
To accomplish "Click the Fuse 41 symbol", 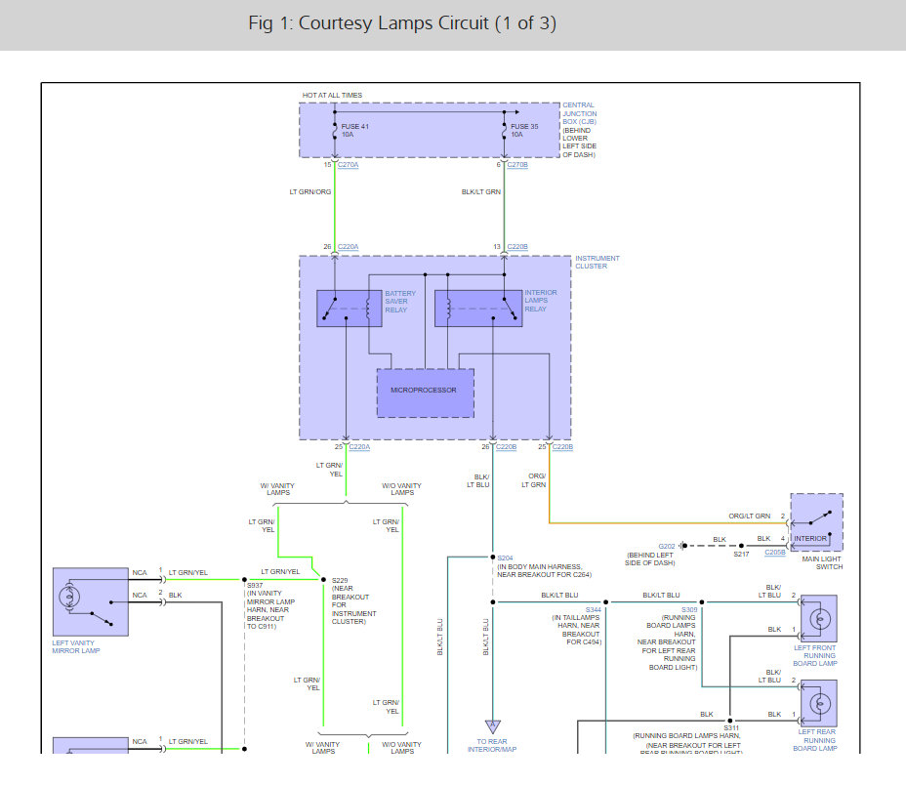I will tap(335, 131).
